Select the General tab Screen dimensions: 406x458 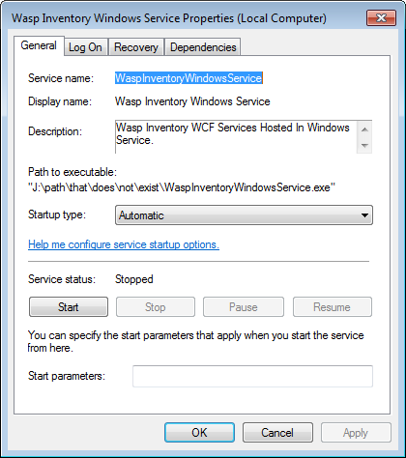(39, 45)
